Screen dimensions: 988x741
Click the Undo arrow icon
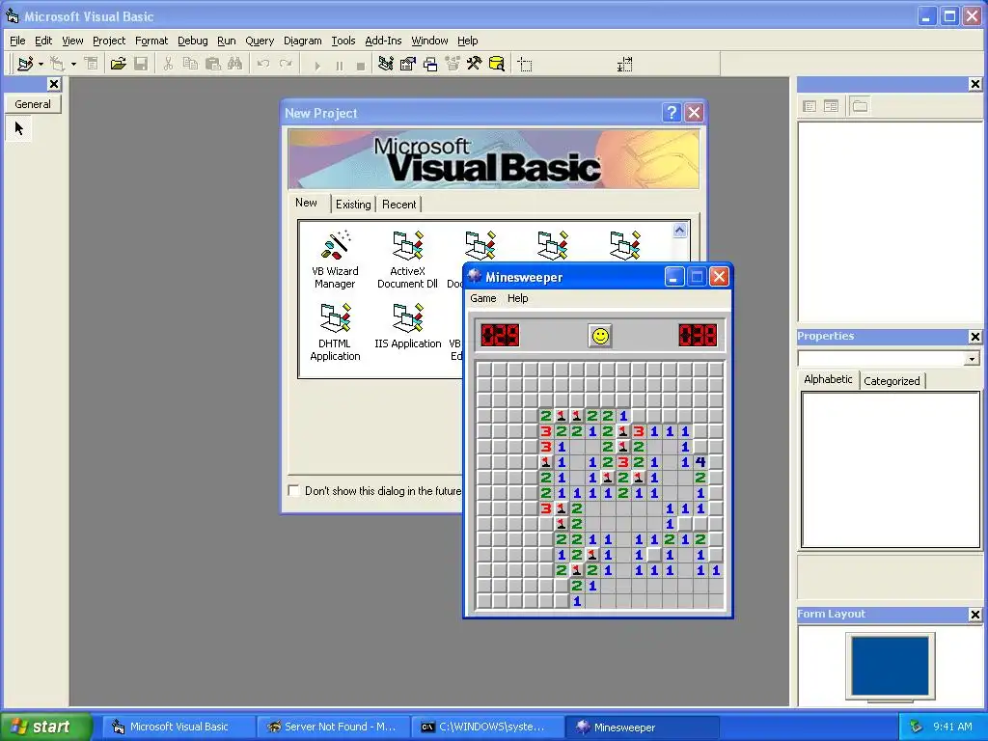(263, 64)
